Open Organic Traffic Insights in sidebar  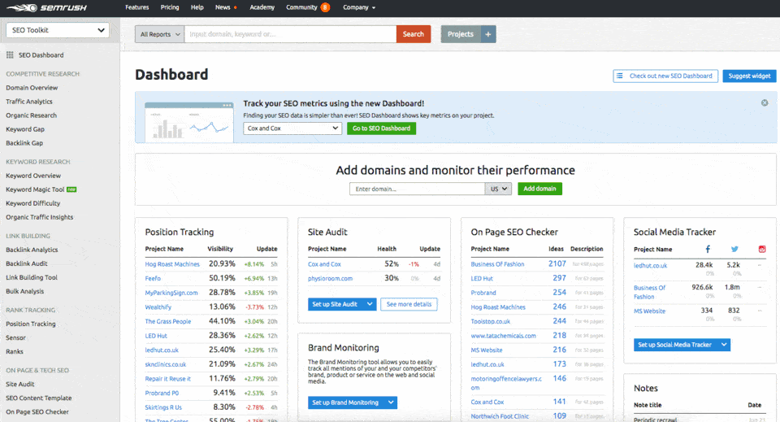pos(39,217)
